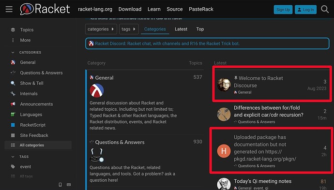Open avatar of Welcome to Racket poster
The width and height of the screenshot is (334, 190).
click(224, 85)
